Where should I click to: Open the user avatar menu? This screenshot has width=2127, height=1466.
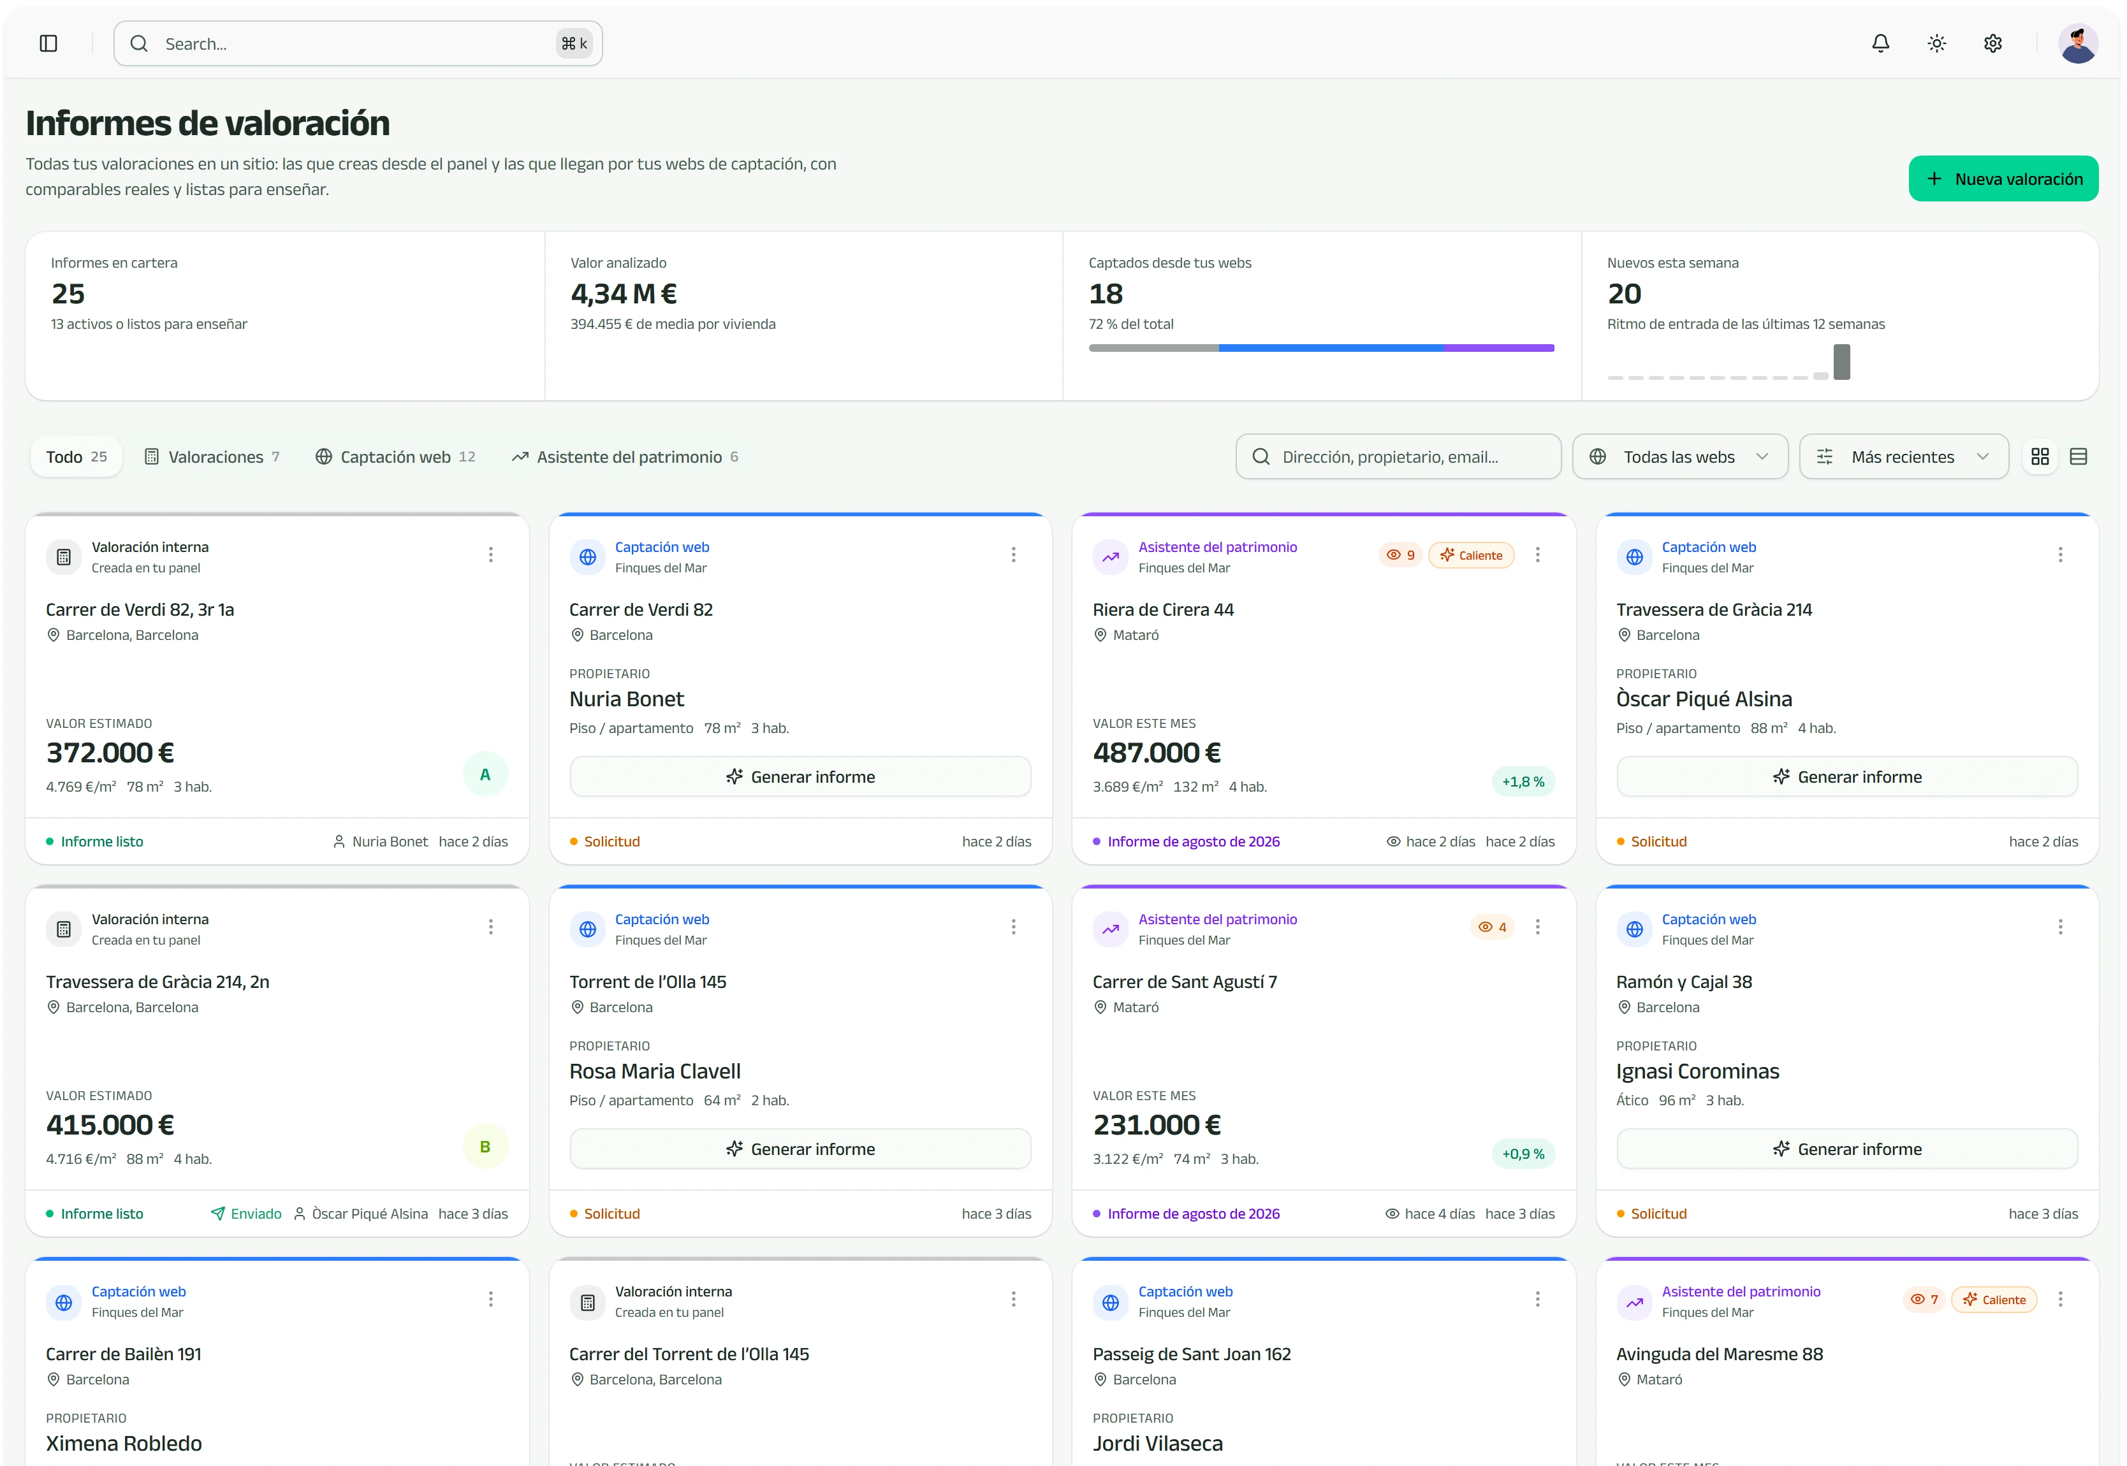click(x=2077, y=43)
